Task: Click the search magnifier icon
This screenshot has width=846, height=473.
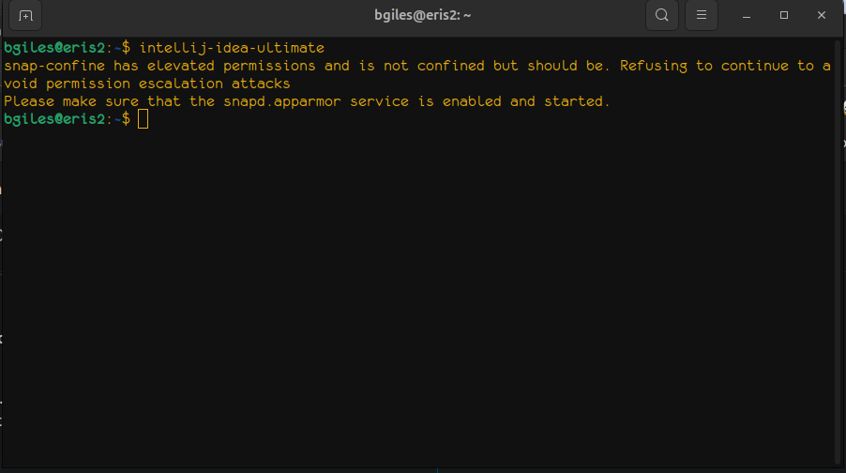Action: [661, 16]
